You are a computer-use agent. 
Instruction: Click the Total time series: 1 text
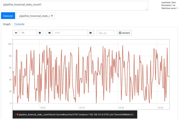[x=169, y=8]
